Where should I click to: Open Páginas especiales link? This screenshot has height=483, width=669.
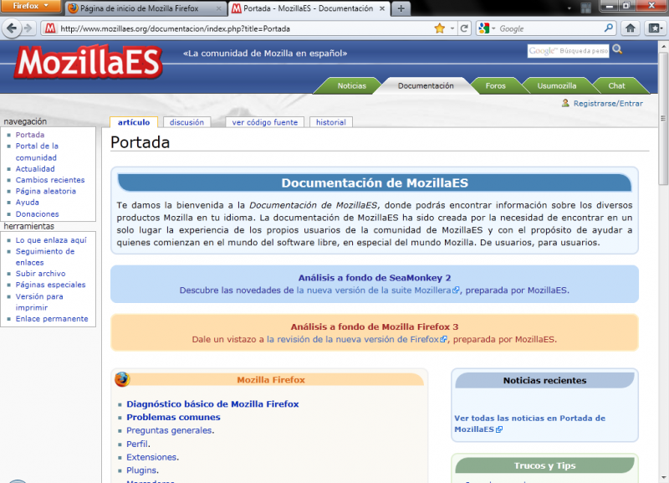[x=50, y=285]
